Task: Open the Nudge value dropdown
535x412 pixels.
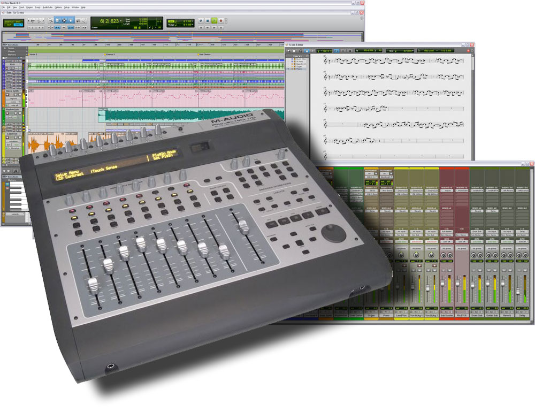Action: [x=193, y=25]
